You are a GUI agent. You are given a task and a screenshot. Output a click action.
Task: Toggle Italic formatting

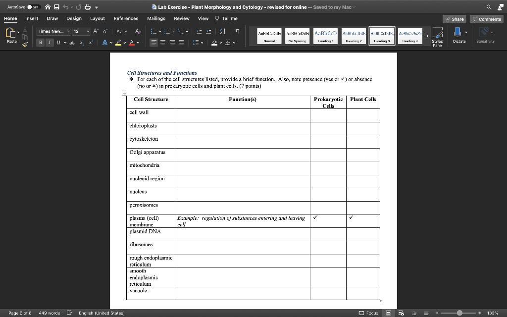click(50, 43)
